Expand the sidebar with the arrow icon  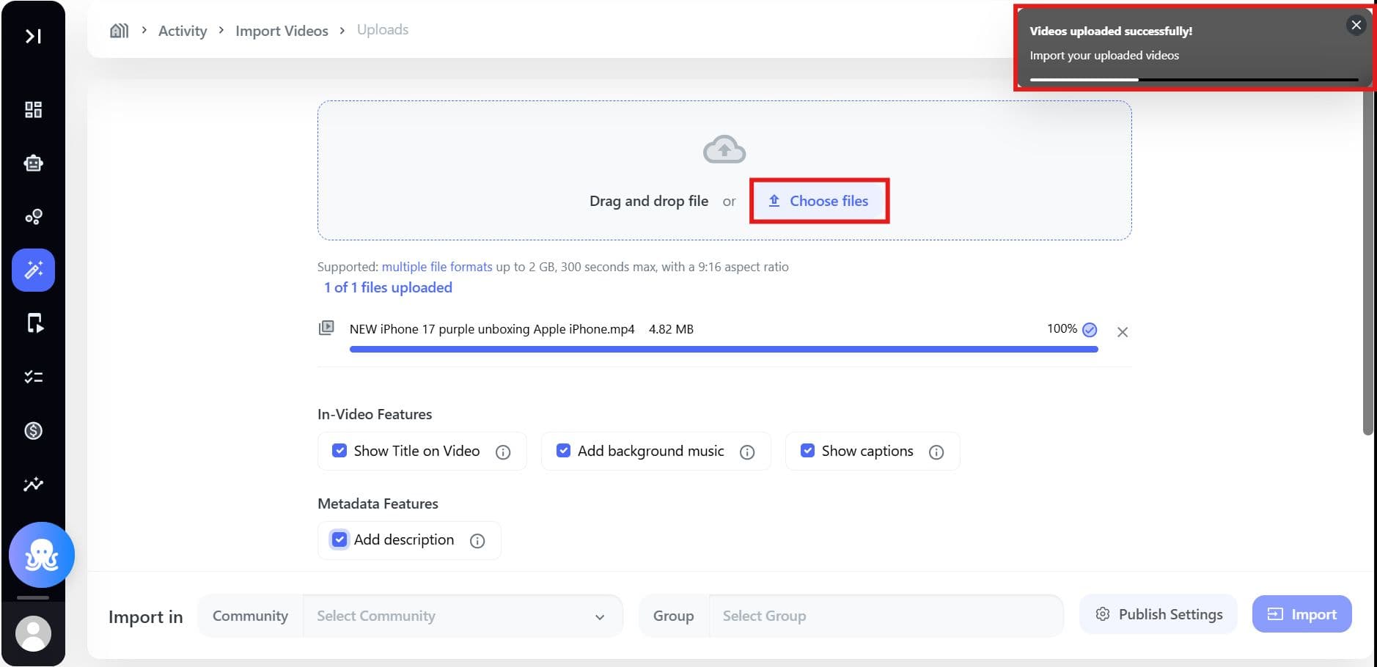pyautogui.click(x=33, y=36)
